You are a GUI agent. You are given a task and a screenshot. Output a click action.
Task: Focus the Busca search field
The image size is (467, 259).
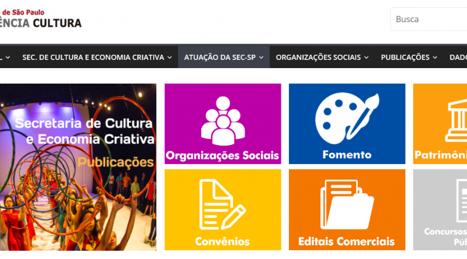pos(429,19)
